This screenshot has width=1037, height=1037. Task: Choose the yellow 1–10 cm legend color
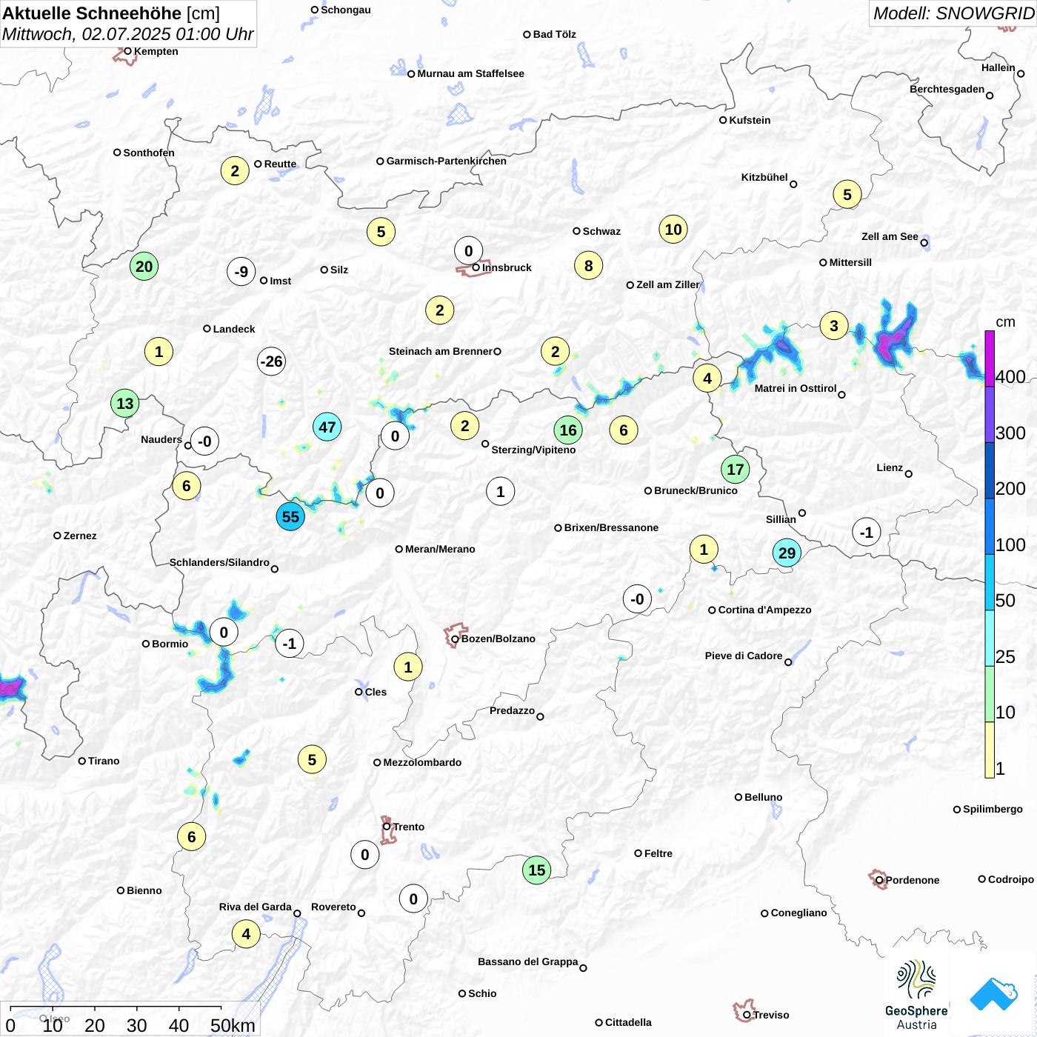(x=990, y=750)
